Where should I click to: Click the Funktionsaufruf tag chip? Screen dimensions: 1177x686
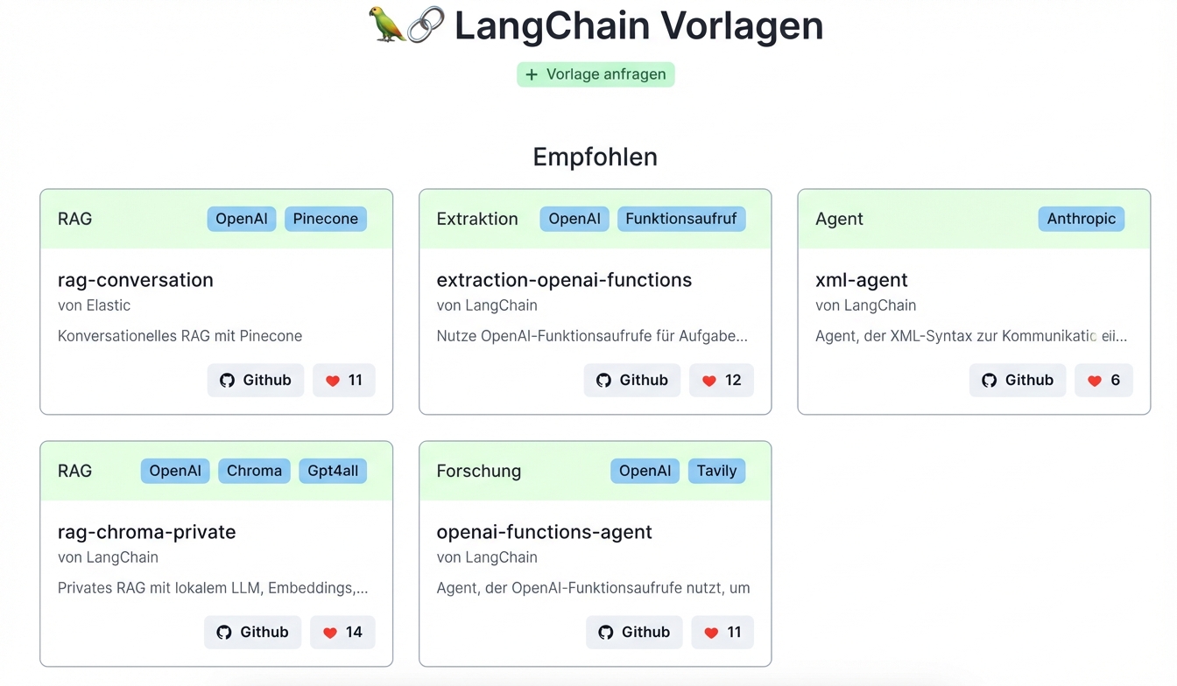(x=681, y=219)
